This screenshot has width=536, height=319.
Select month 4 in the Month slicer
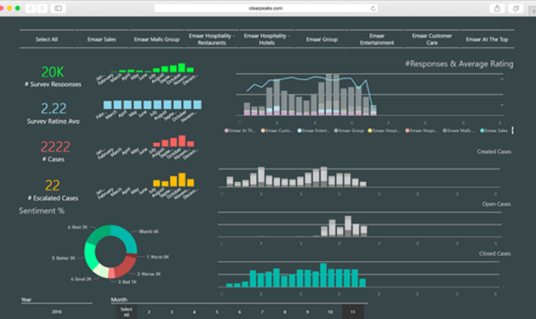click(x=194, y=312)
